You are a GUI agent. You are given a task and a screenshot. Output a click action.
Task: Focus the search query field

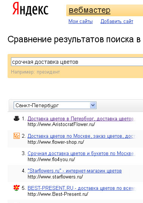[x=77, y=62]
